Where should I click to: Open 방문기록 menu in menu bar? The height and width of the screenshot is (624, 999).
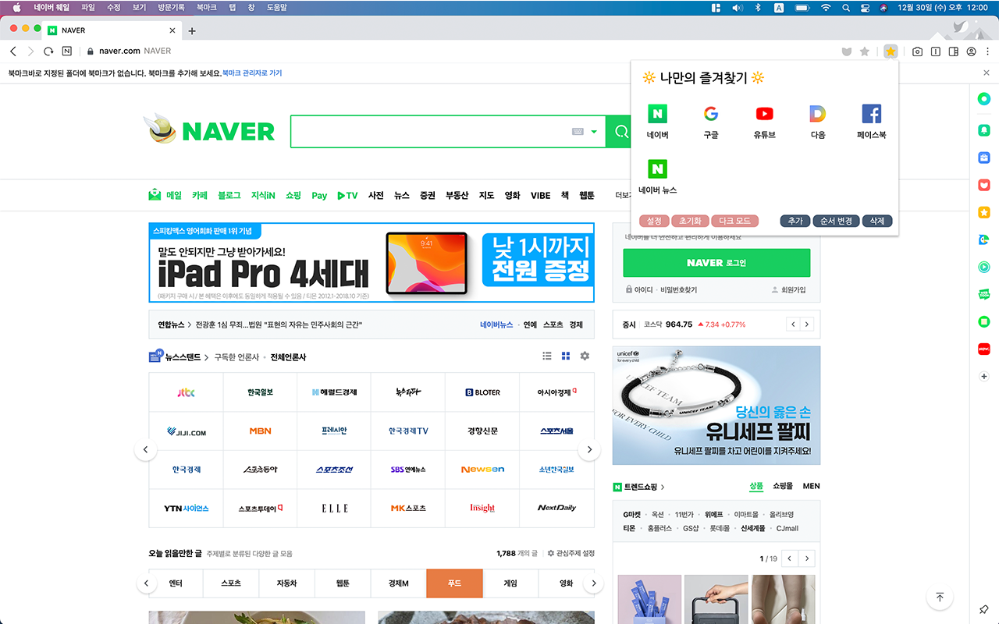click(169, 7)
